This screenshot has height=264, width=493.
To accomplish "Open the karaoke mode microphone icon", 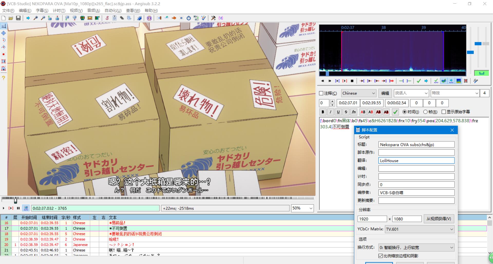I will (476, 81).
